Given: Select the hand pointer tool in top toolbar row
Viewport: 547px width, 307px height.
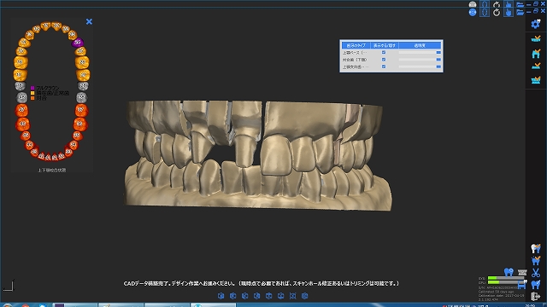Looking at the screenshot, I should click(508, 4).
